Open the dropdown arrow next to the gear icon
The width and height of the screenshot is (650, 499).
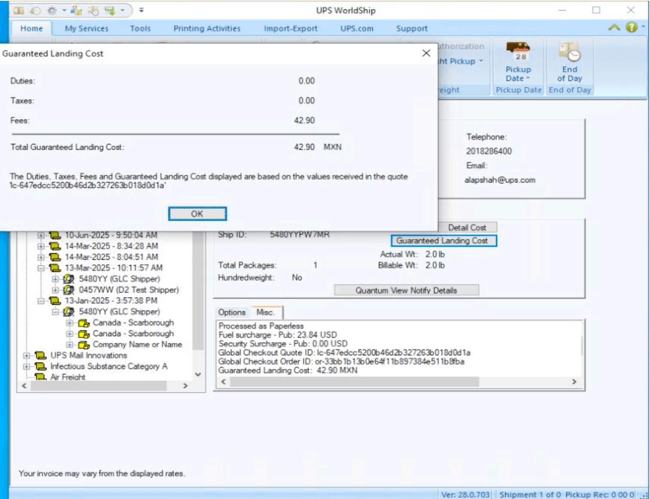64,10
